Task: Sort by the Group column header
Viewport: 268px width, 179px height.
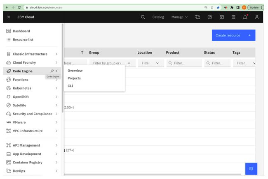Action: pyautogui.click(x=94, y=53)
